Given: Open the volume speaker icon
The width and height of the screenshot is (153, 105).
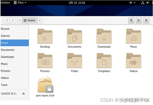Looking at the screenshot, I should [148, 3].
